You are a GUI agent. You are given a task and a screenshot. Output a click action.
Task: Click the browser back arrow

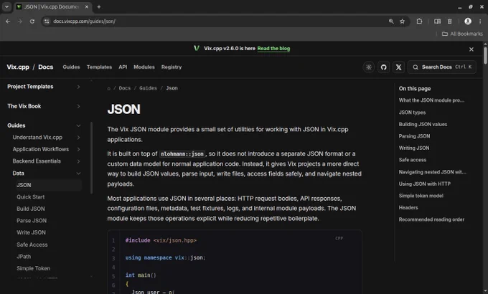click(8, 22)
